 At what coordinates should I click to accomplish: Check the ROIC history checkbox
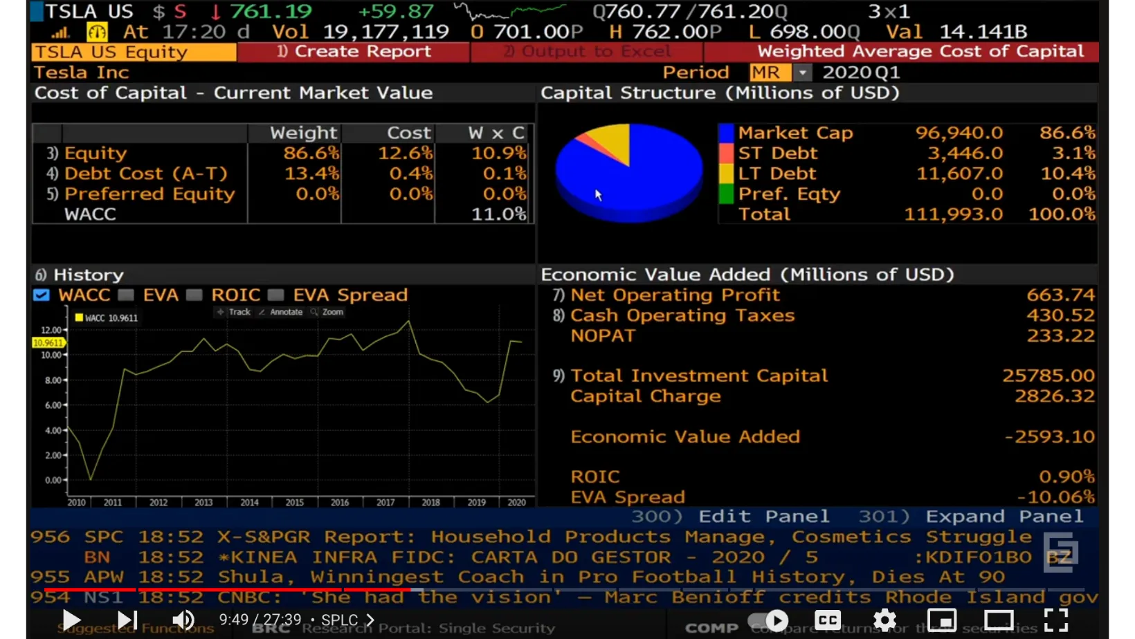pos(194,295)
